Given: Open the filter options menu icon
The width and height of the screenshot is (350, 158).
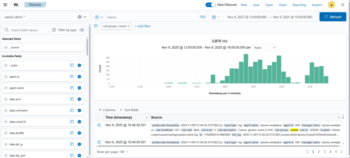Looking at the screenshot, I should [x=96, y=26].
